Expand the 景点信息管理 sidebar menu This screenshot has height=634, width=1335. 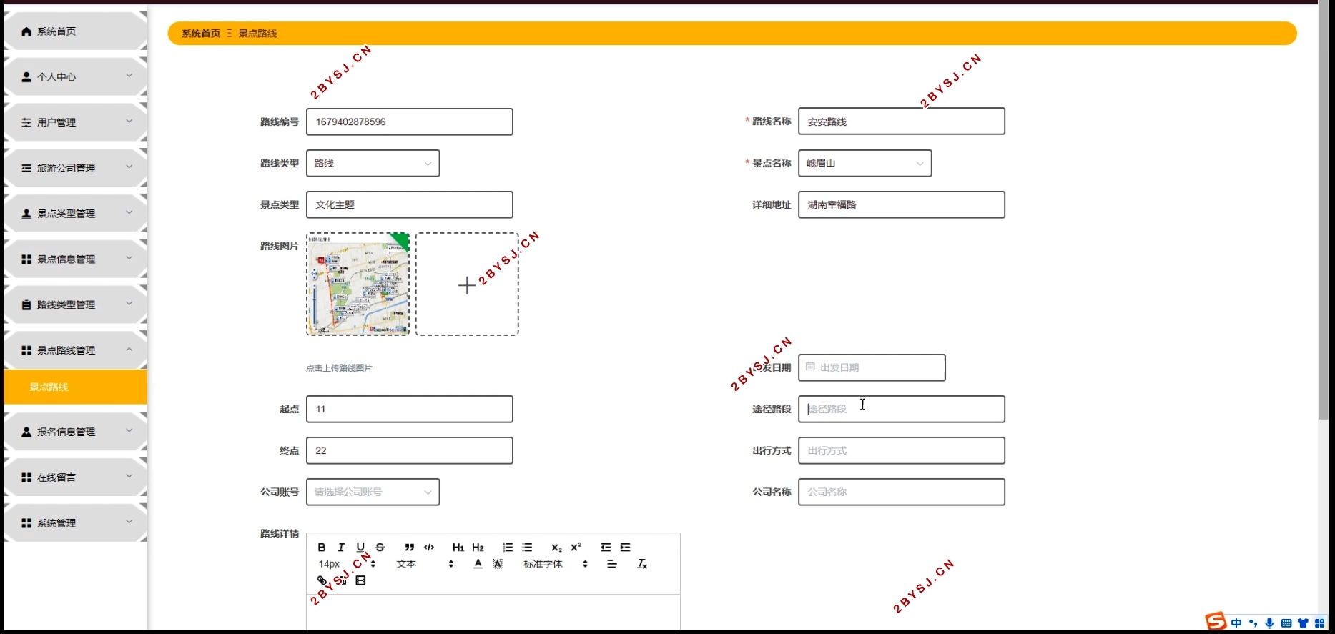[x=75, y=259]
